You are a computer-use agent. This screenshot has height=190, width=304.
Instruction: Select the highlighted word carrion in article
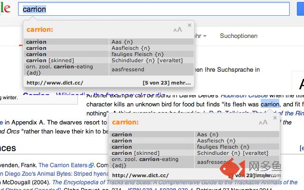[270, 104]
